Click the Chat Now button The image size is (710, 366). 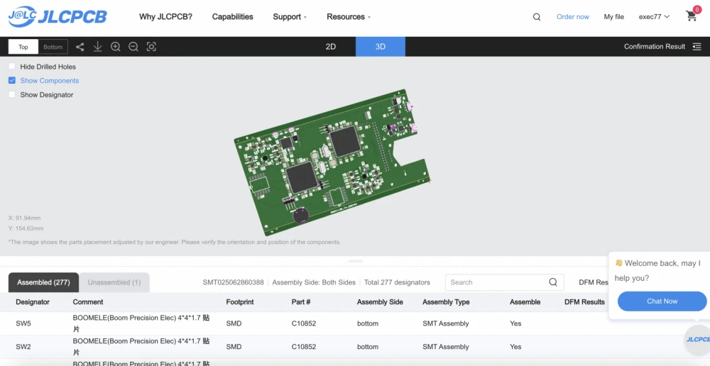coord(662,301)
